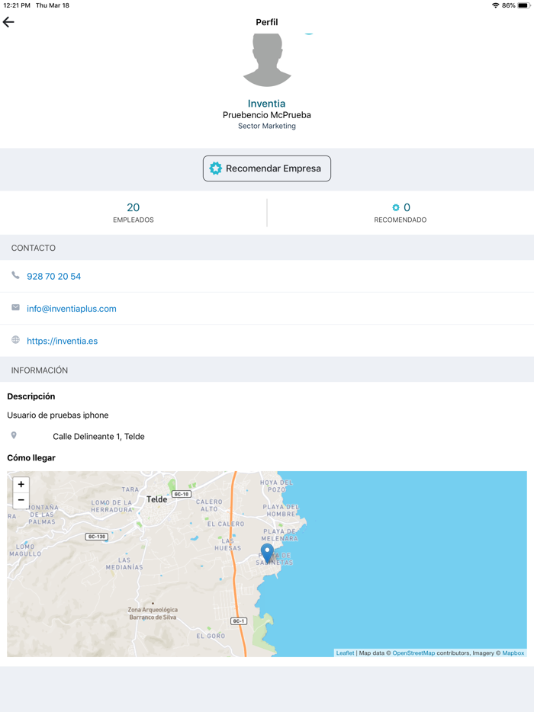
Task: Open email link info@inventiaplus.com
Action: click(x=72, y=309)
